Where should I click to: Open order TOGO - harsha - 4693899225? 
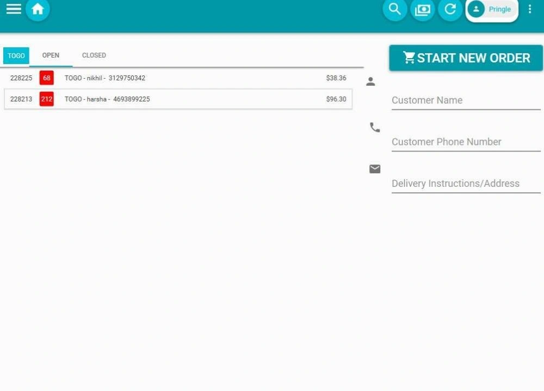pos(178,99)
